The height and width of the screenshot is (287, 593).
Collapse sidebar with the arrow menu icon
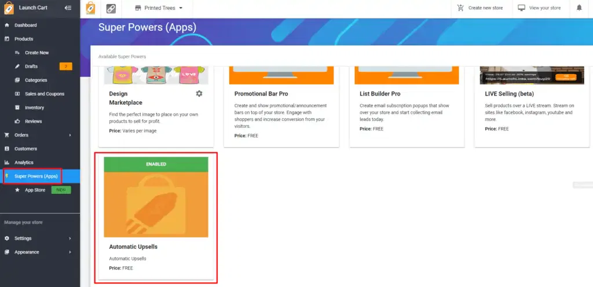click(68, 8)
